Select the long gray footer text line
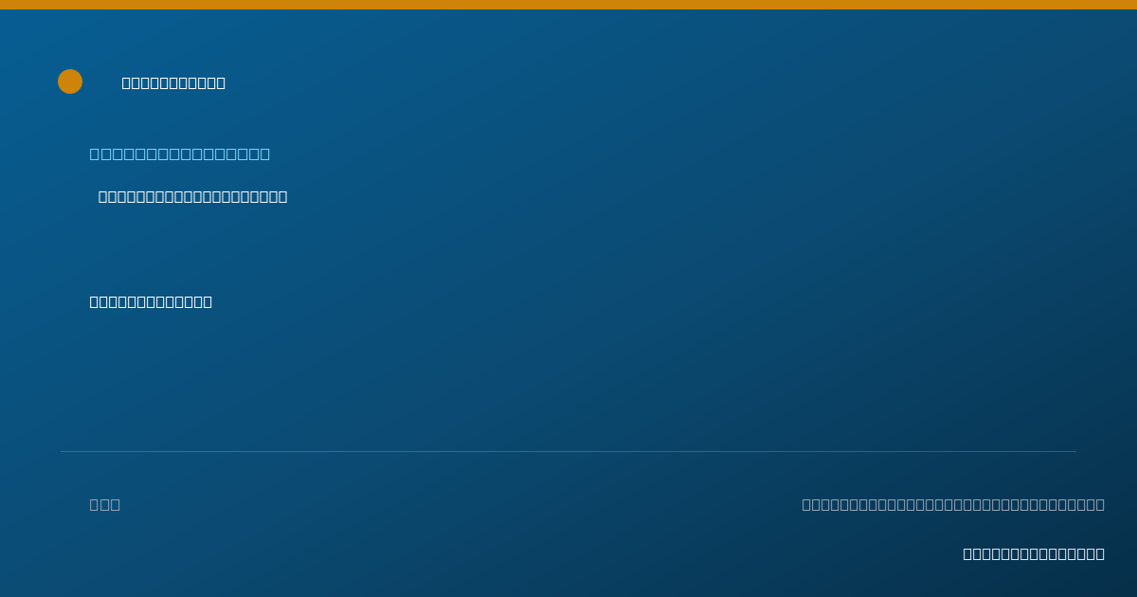 tap(953, 504)
